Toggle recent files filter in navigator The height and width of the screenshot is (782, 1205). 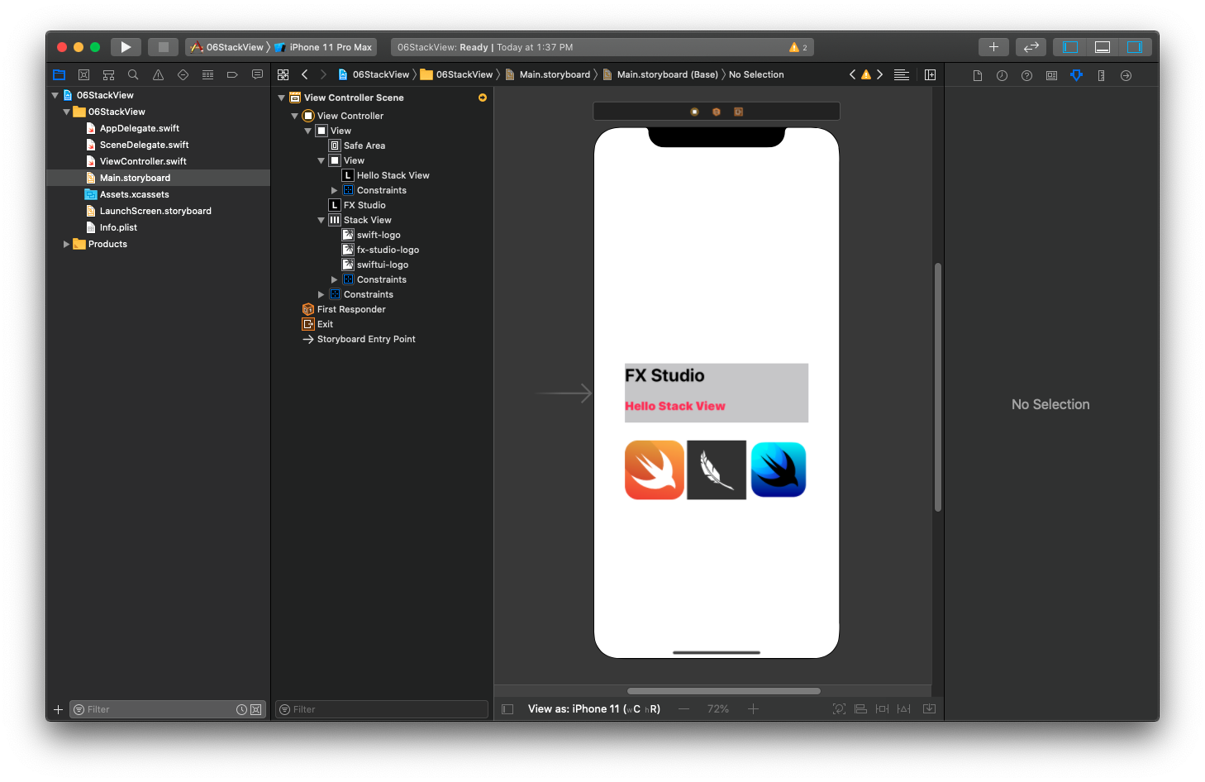pyautogui.click(x=241, y=709)
